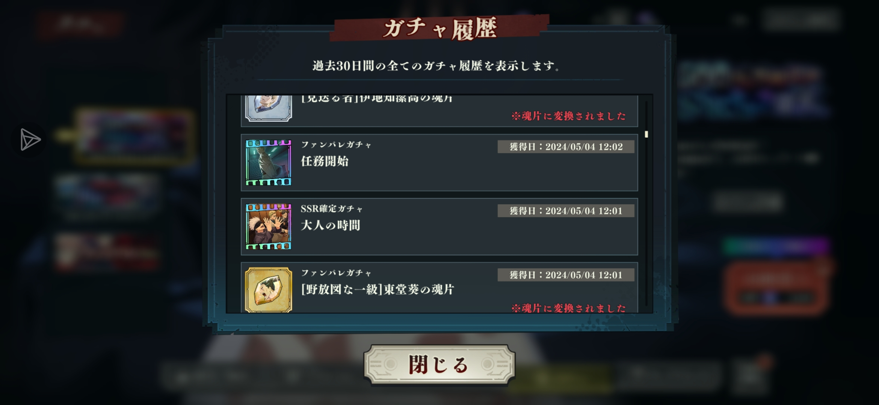Screen dimensions: 879x405
Task: Click the ガチャ履歴 title banner
Action: (439, 28)
